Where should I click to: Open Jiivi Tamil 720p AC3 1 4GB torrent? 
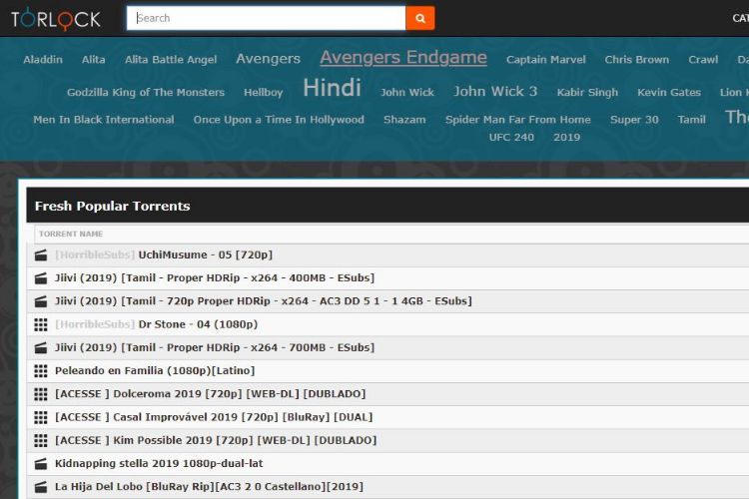[264, 301]
